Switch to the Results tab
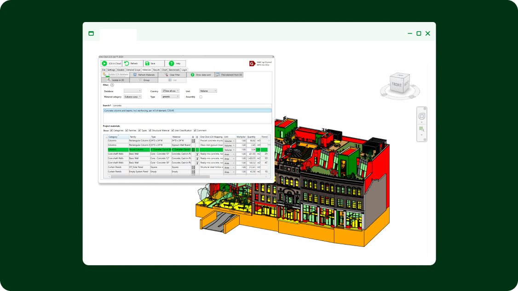Screen dimensions: 518x291 click(156, 70)
